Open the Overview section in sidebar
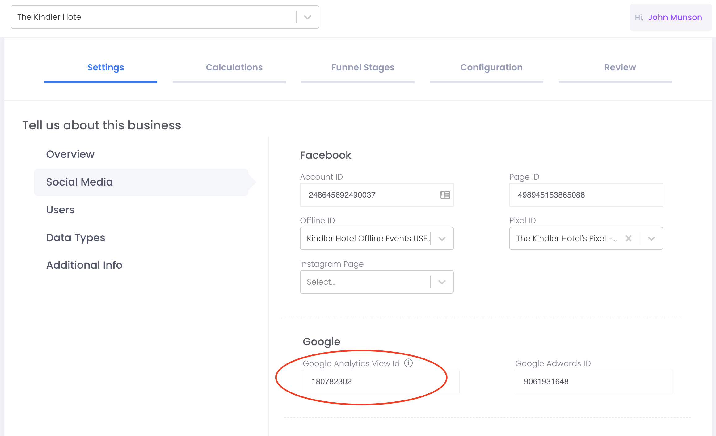 (x=70, y=154)
